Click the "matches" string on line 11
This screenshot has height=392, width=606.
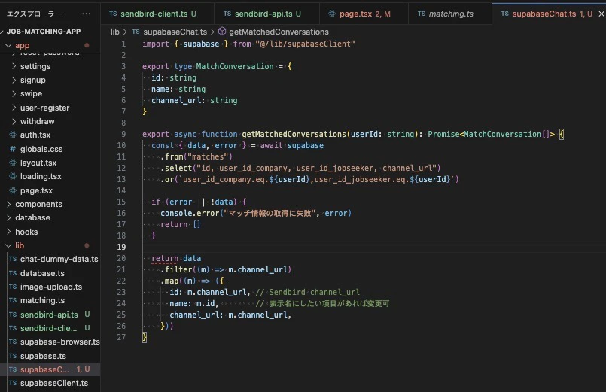[x=208, y=156]
